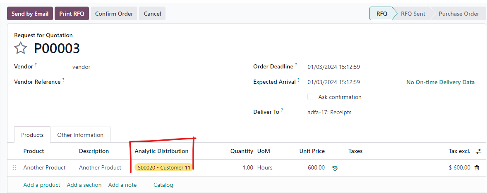Viewport: 487px width, 193px height.
Task: Sort by the Description column header
Action: point(94,151)
